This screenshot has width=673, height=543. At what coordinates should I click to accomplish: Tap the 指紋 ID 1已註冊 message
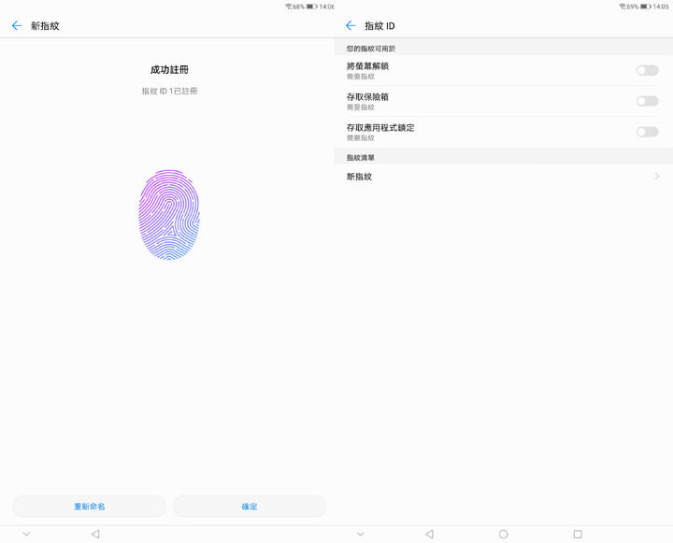tap(169, 91)
